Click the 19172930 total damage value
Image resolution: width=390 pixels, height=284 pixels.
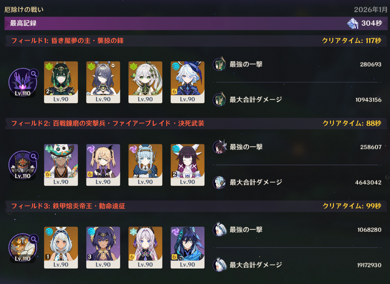369,265
